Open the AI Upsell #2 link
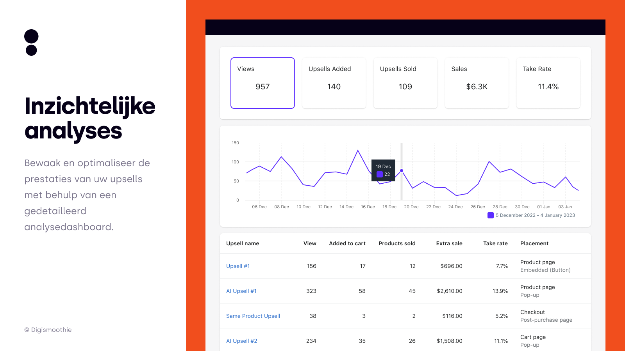This screenshot has width=625, height=351. coord(242,341)
